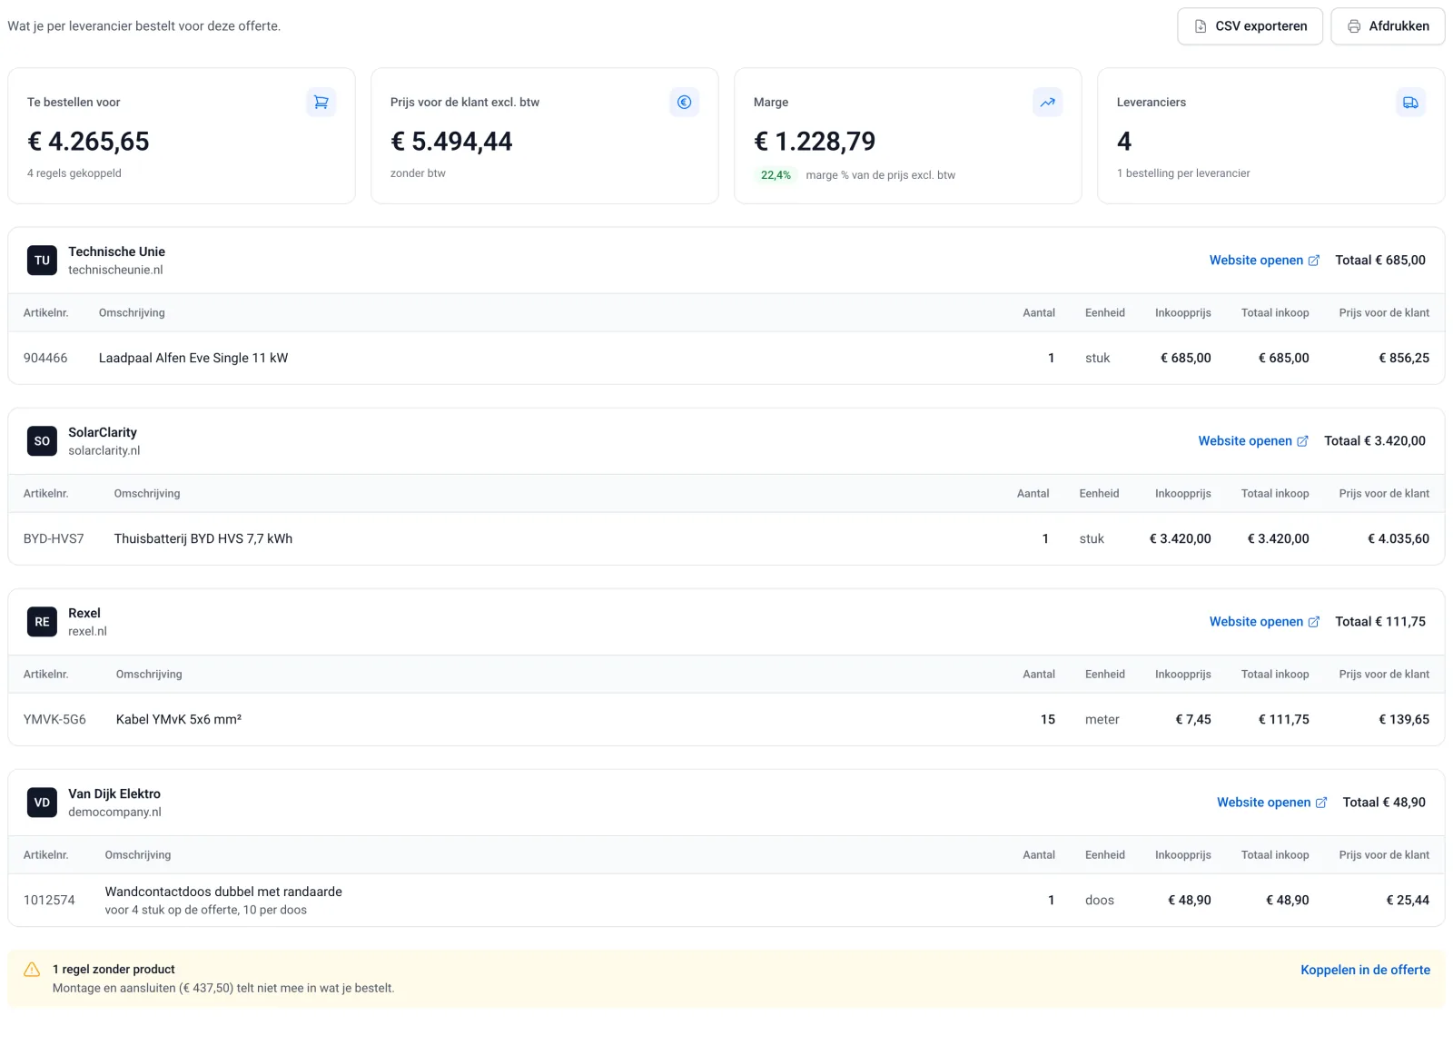Click customer price € 4.035,60 for BYD battery
Viewport: 1453px width, 1045px height.
[1399, 538]
